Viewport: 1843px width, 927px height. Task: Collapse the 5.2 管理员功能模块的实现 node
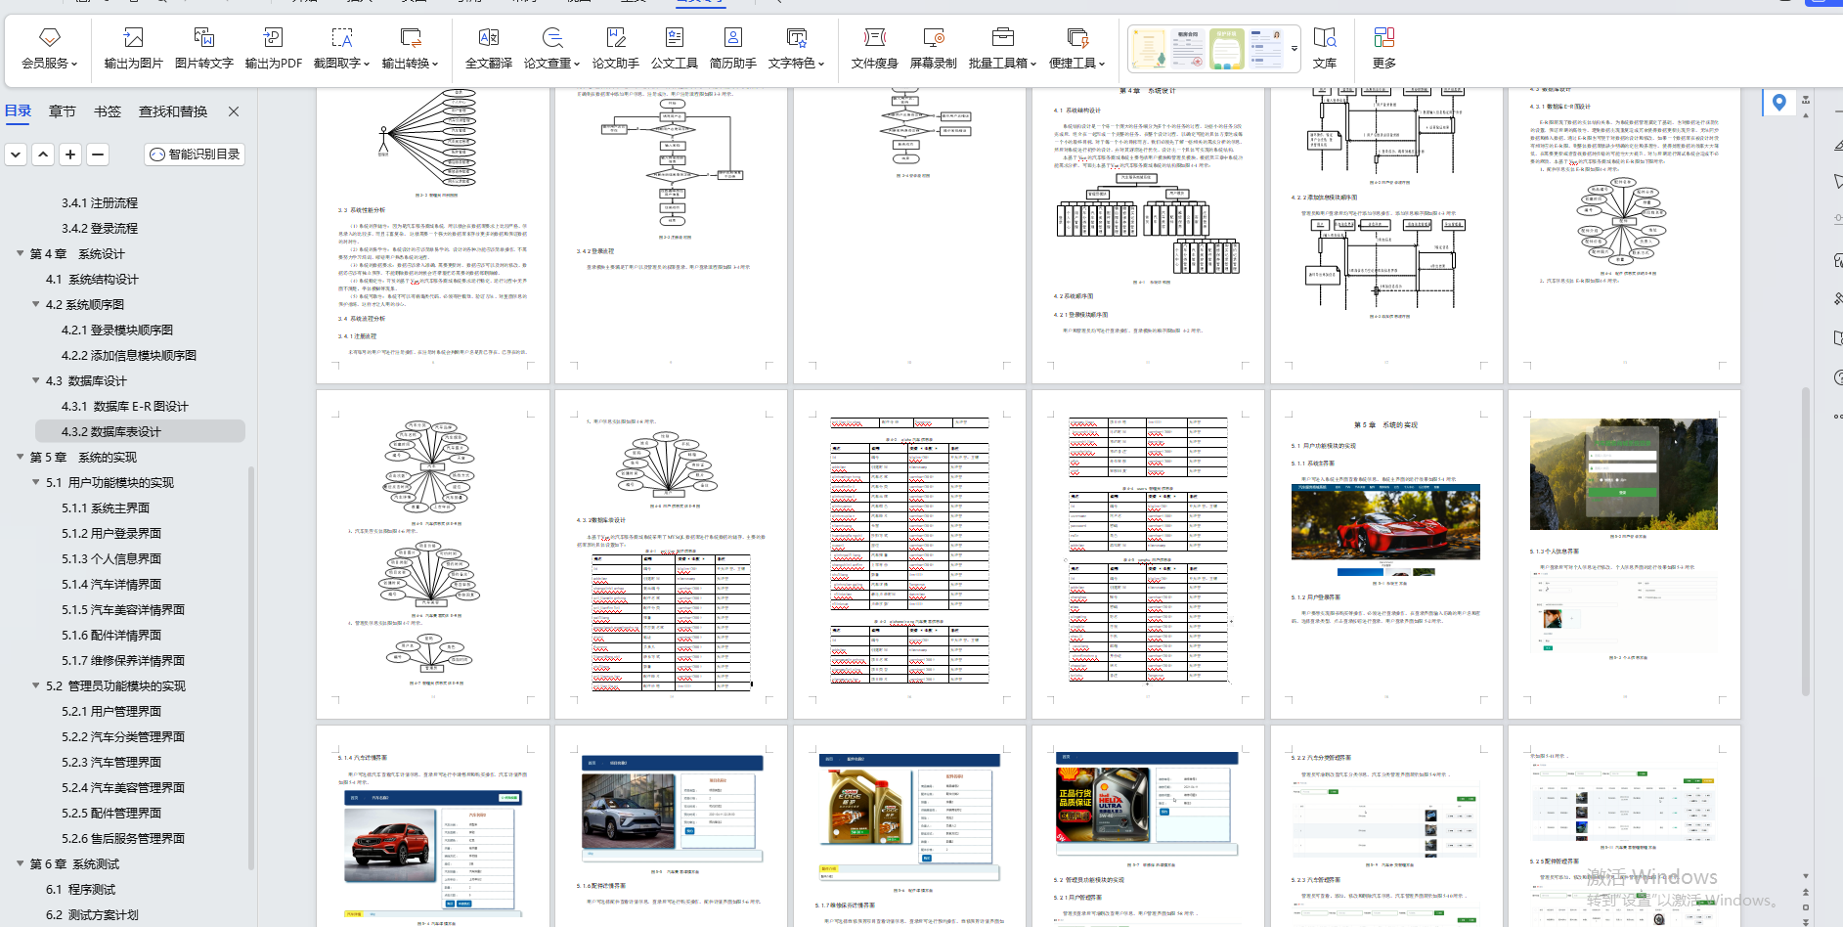[36, 685]
